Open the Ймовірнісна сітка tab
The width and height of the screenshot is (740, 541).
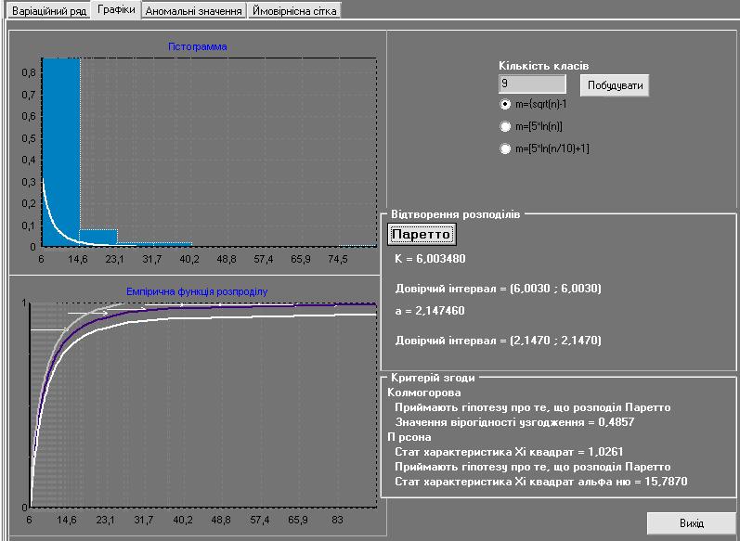tap(294, 10)
